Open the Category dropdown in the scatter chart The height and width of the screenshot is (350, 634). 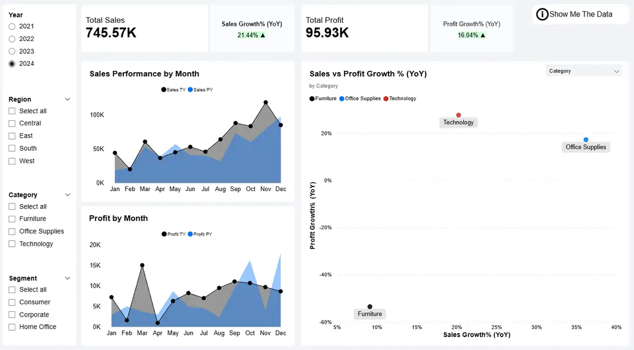click(x=584, y=70)
